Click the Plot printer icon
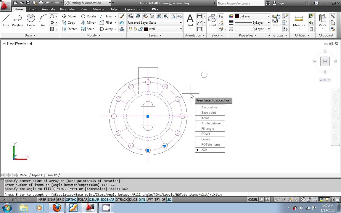Image resolution: width=341 pixels, height=213 pixels. click(x=41, y=3)
